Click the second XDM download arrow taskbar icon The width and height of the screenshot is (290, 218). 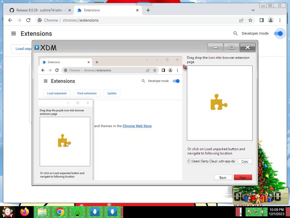(112, 212)
